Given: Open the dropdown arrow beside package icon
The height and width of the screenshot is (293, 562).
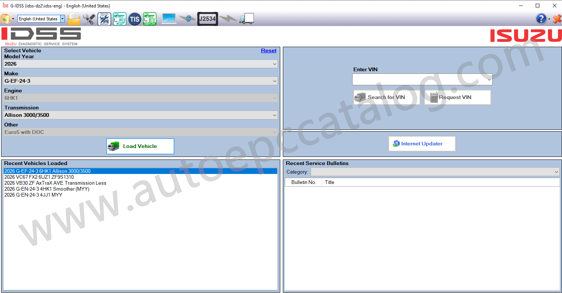Looking at the screenshot, I should 13,19.
